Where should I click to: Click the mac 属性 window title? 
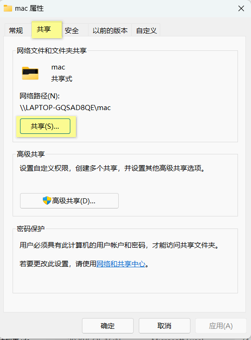tap(29, 8)
